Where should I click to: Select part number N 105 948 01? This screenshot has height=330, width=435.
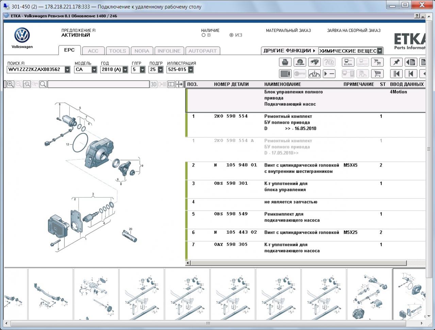(x=235, y=165)
